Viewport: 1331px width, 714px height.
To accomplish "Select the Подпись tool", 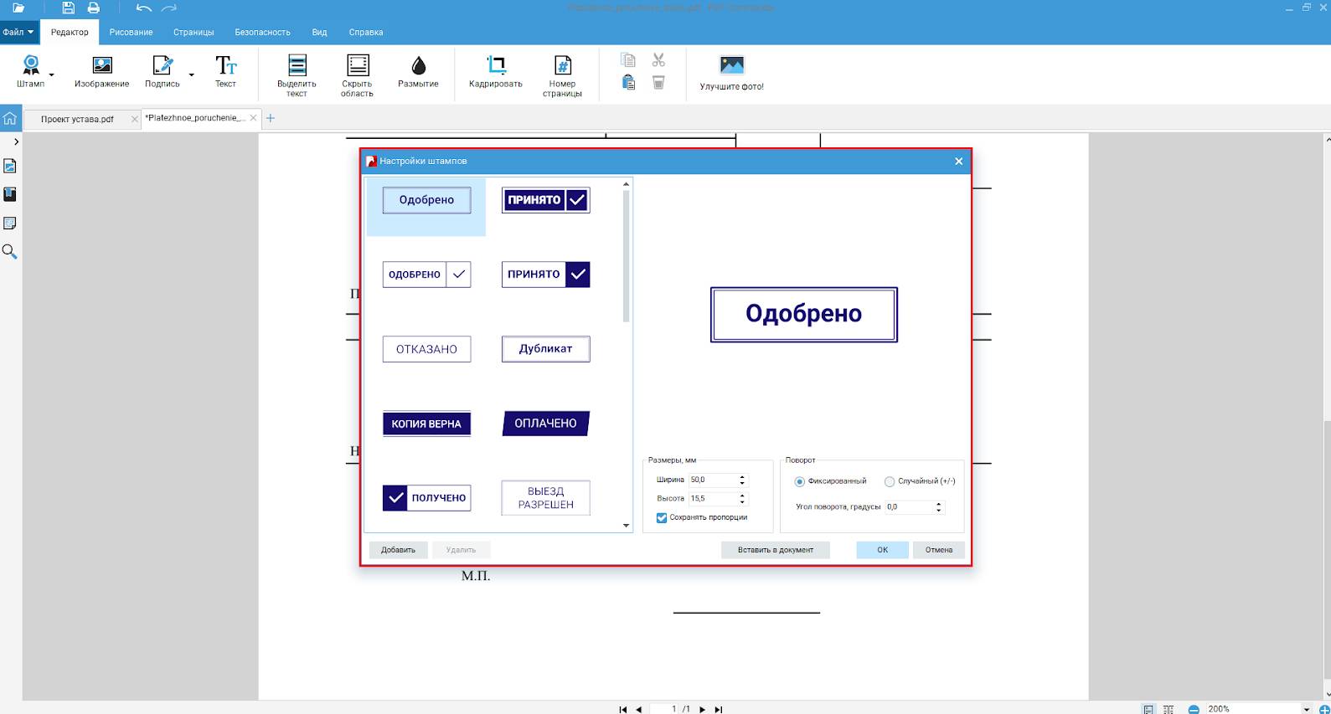I will click(162, 71).
